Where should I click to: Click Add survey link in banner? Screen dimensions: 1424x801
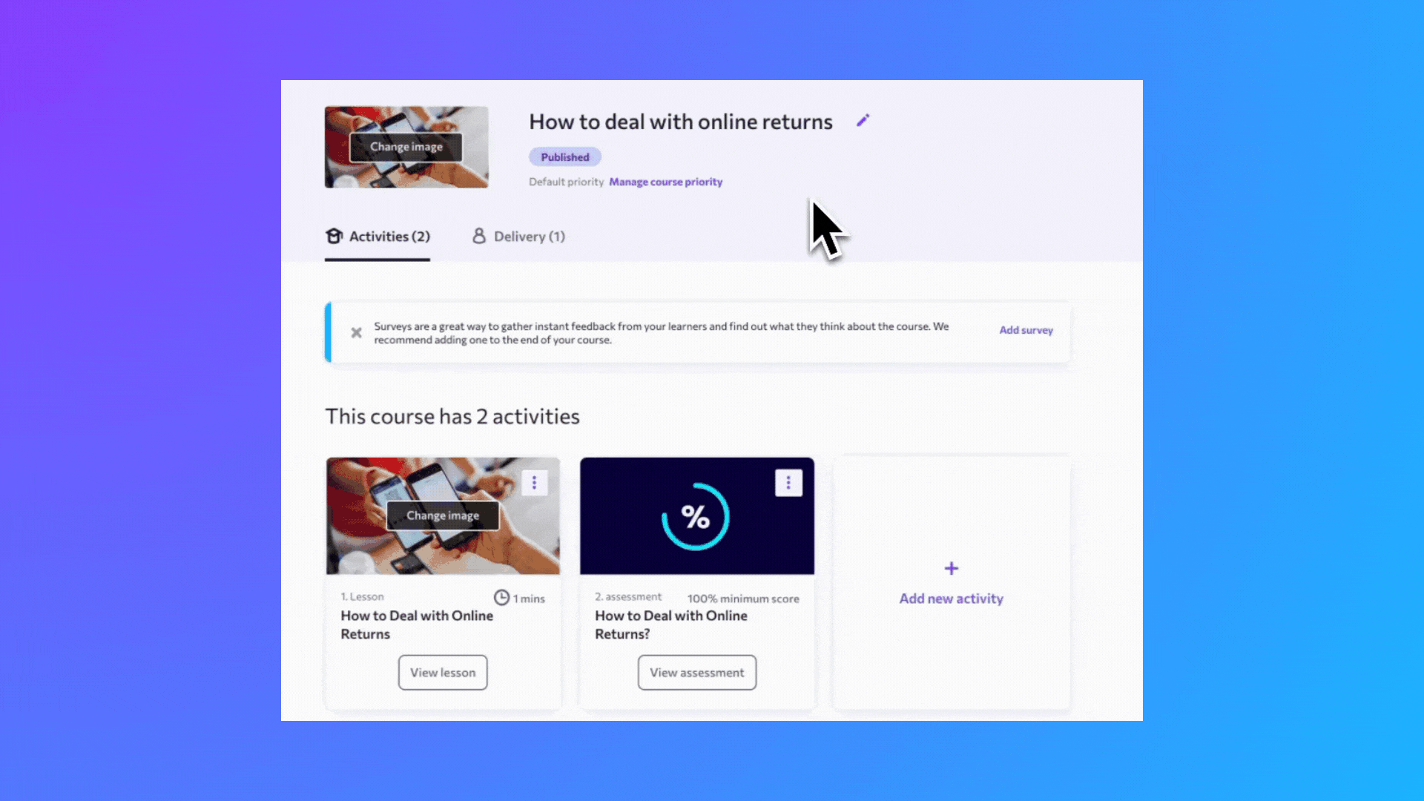[x=1026, y=329]
